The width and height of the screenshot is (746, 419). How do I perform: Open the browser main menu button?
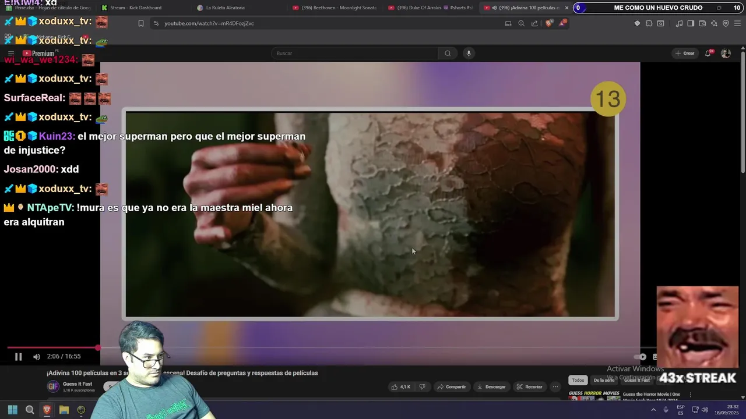(x=738, y=23)
